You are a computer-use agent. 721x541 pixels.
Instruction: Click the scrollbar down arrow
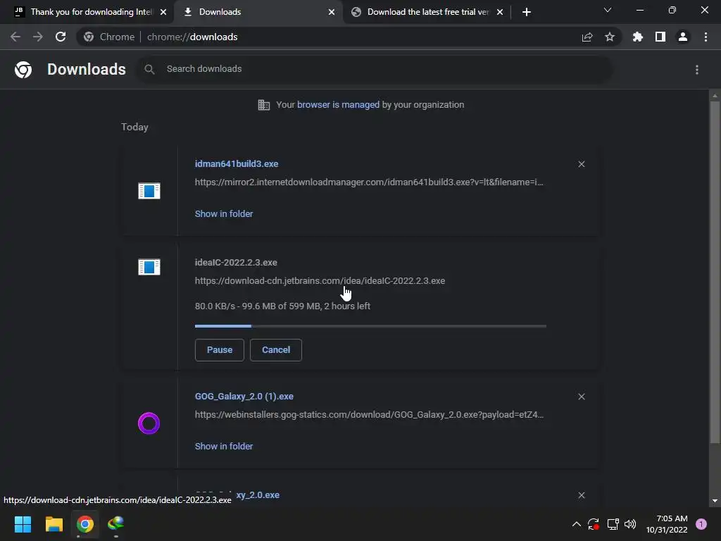[715, 501]
